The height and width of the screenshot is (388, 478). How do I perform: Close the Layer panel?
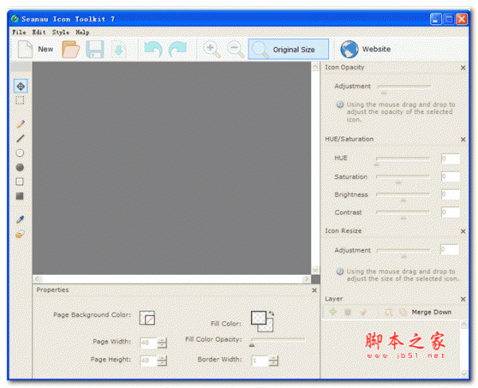463,300
